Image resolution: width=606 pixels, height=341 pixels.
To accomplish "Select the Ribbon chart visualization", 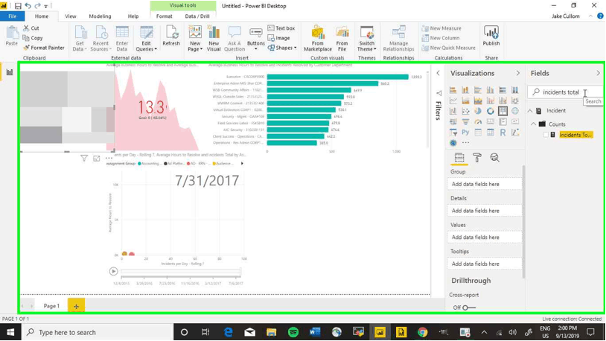I will (514, 101).
